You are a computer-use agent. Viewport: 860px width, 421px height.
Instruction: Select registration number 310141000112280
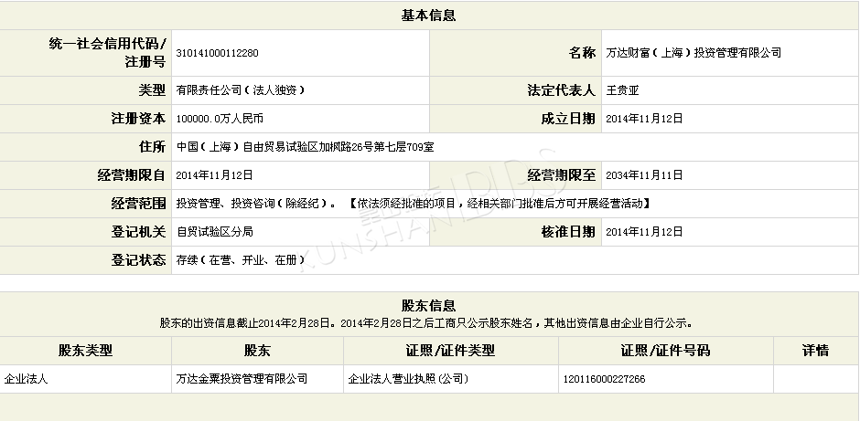pyautogui.click(x=217, y=53)
